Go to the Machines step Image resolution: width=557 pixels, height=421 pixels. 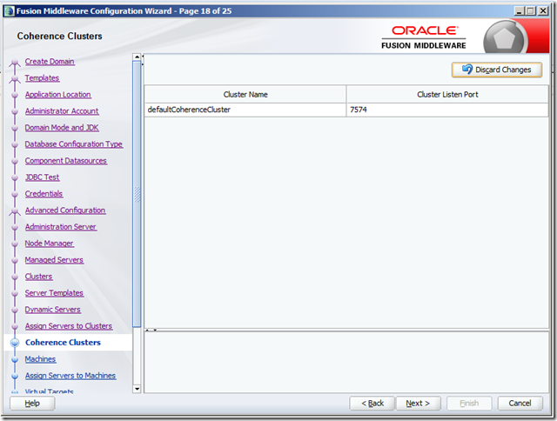40,359
